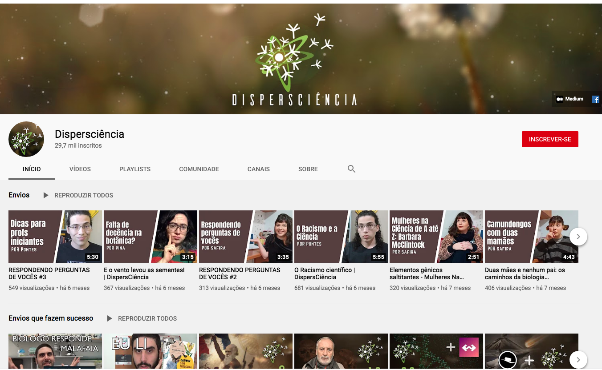Open the PLAYLISTS tab
Screen dimensions: 602x370
pyautogui.click(x=135, y=169)
